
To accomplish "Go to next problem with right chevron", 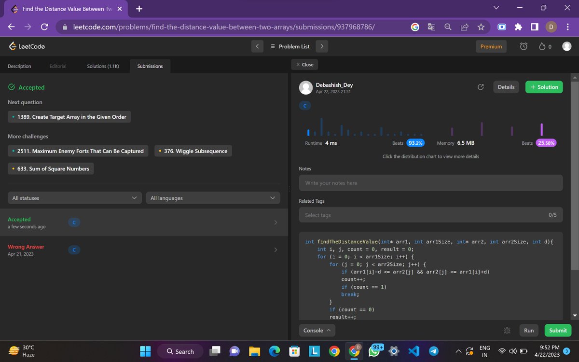I will pyautogui.click(x=321, y=46).
